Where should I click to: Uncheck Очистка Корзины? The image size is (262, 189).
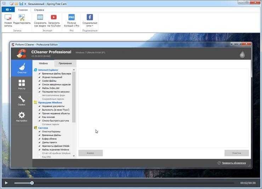tap(40, 131)
